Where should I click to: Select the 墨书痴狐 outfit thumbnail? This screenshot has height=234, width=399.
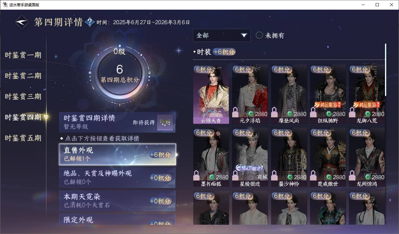click(211, 157)
